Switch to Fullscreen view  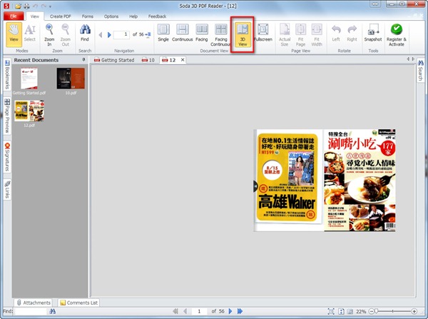pyautogui.click(x=263, y=34)
